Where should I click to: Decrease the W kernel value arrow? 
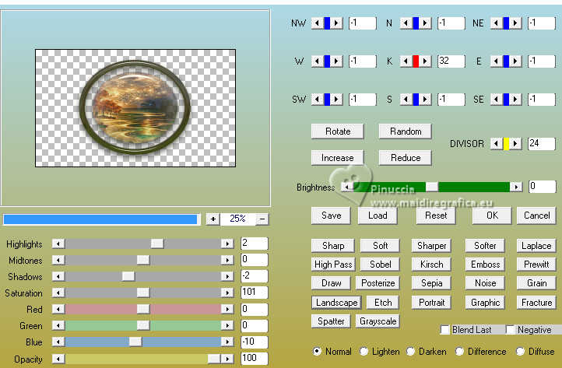point(317,61)
